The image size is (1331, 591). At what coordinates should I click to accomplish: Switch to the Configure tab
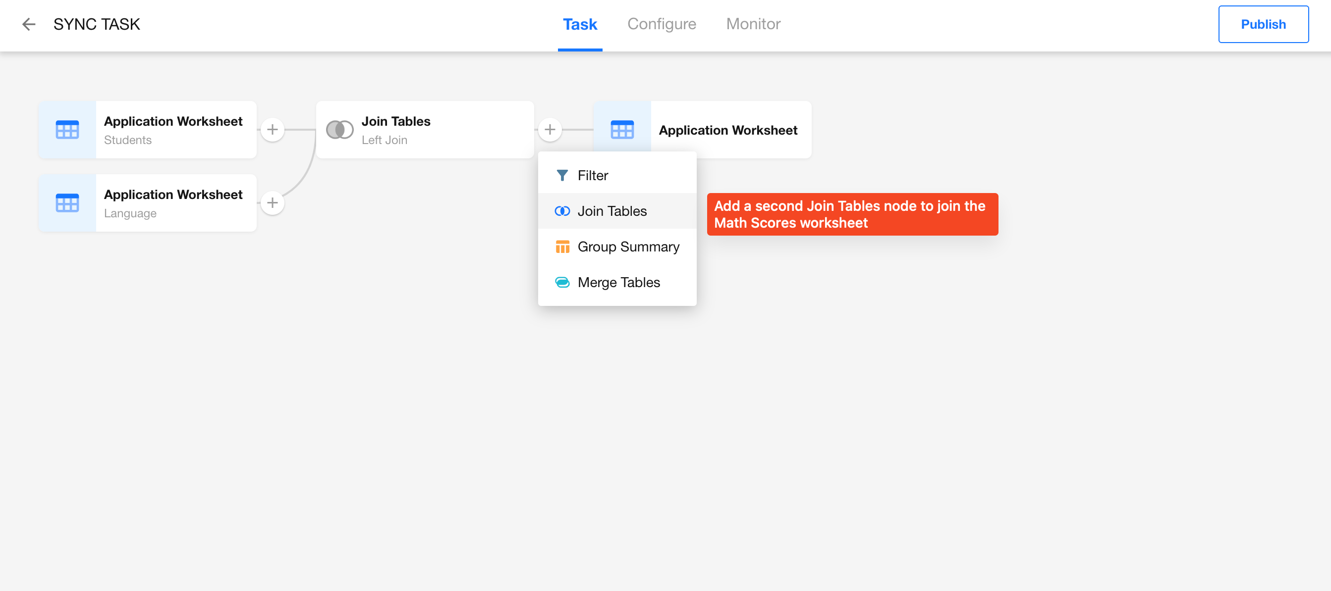click(x=662, y=24)
